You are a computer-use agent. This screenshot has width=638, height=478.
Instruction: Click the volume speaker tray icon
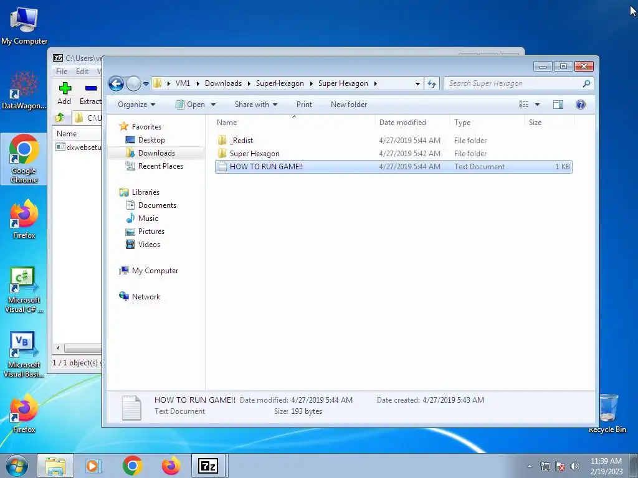575,466
